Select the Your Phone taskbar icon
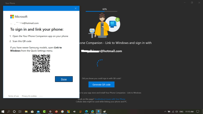The image size is (203, 114). coord(99,112)
